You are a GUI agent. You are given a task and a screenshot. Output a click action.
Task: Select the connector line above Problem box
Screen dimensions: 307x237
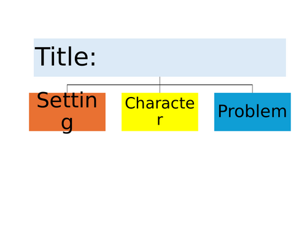tap(252, 89)
